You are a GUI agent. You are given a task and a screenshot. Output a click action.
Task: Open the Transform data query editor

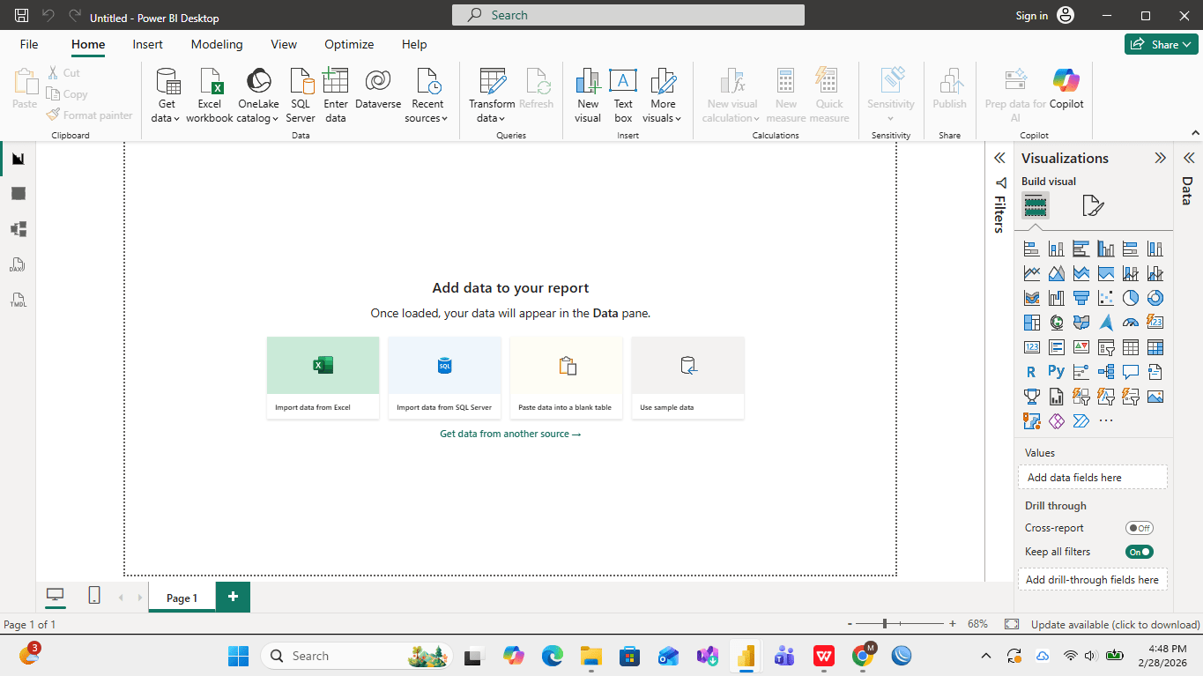coord(492,95)
